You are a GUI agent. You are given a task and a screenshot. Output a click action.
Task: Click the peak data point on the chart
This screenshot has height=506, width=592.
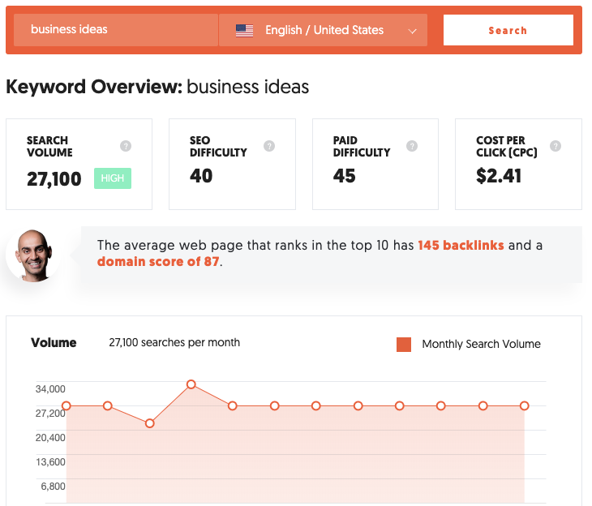tap(191, 384)
